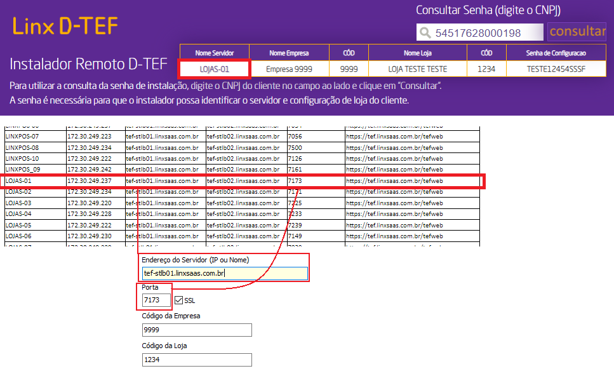Click port 7056 in the LINXPOS-07 row

click(x=295, y=137)
